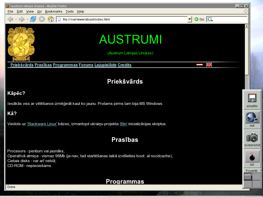Launch rxvt terminal from the panel
The height and width of the screenshot is (197, 263).
[252, 120]
